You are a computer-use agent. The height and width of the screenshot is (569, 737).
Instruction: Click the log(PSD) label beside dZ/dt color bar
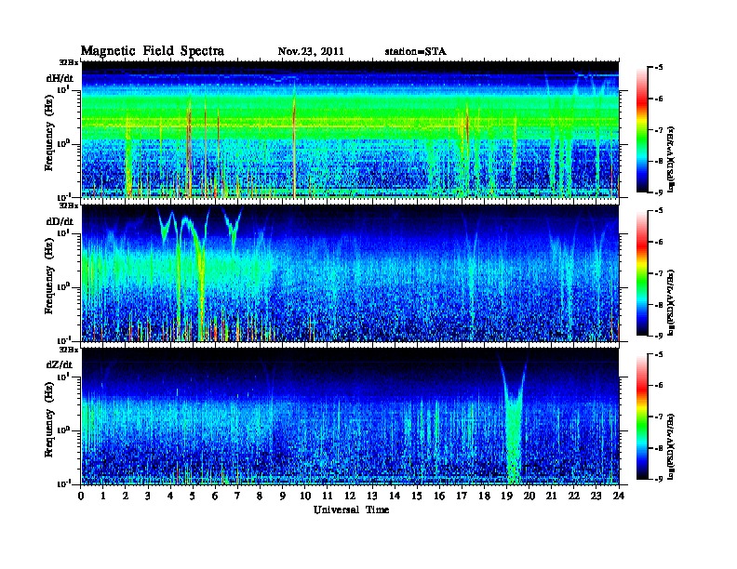pos(671,446)
